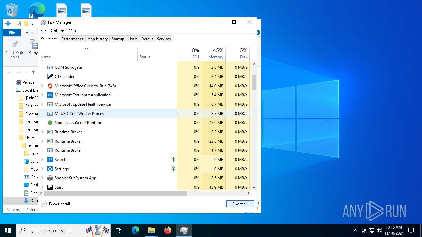The image size is (422, 237).
Task: Expand Microsoft Update Health Service group
Action: 42,104
